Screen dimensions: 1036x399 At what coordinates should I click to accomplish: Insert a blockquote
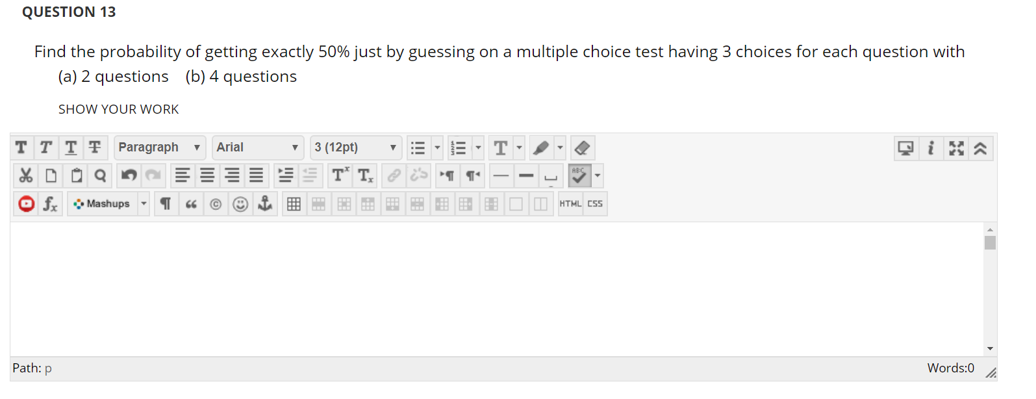coord(191,203)
